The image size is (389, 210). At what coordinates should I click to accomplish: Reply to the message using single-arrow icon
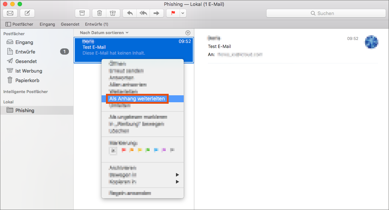129,13
